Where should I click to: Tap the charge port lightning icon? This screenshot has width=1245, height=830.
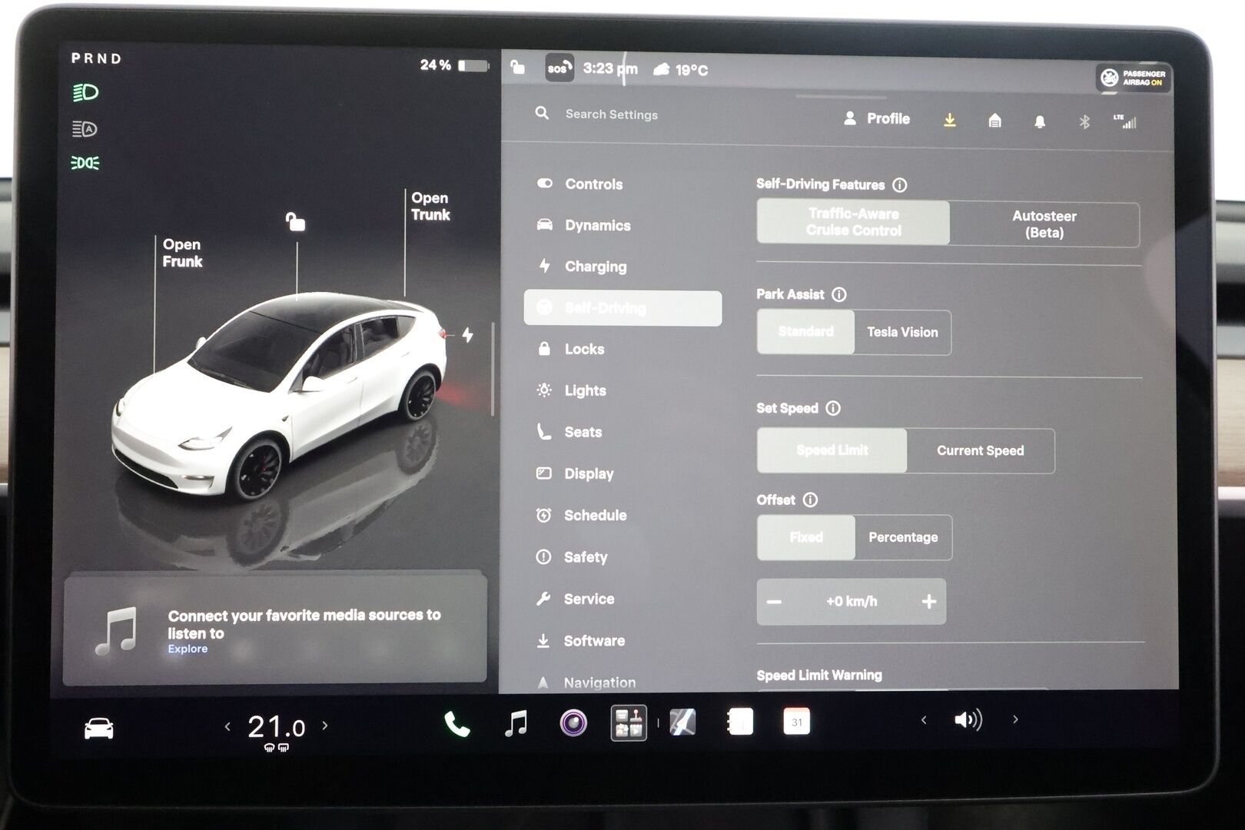pos(467,335)
